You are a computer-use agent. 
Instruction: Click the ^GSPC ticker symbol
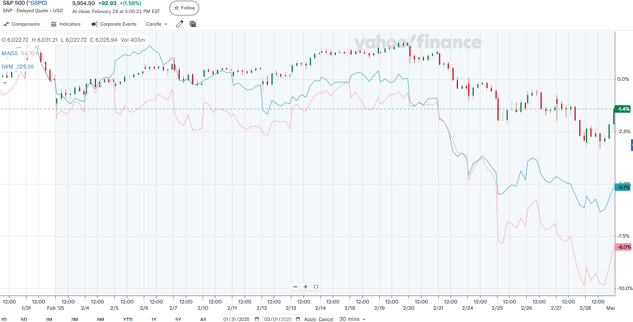pyautogui.click(x=37, y=3)
